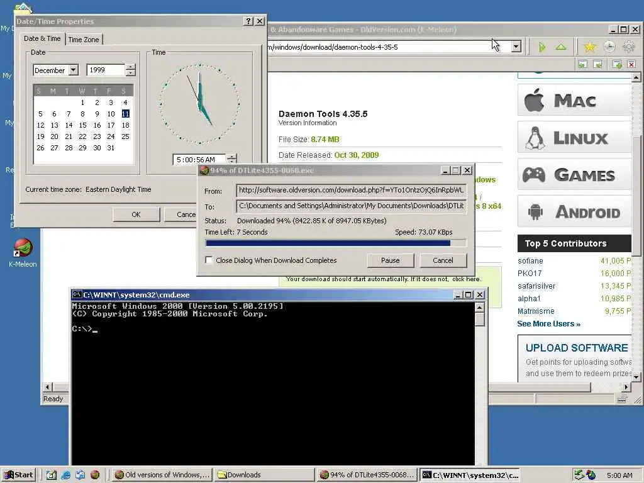Click the year field showing 1999

pos(106,70)
